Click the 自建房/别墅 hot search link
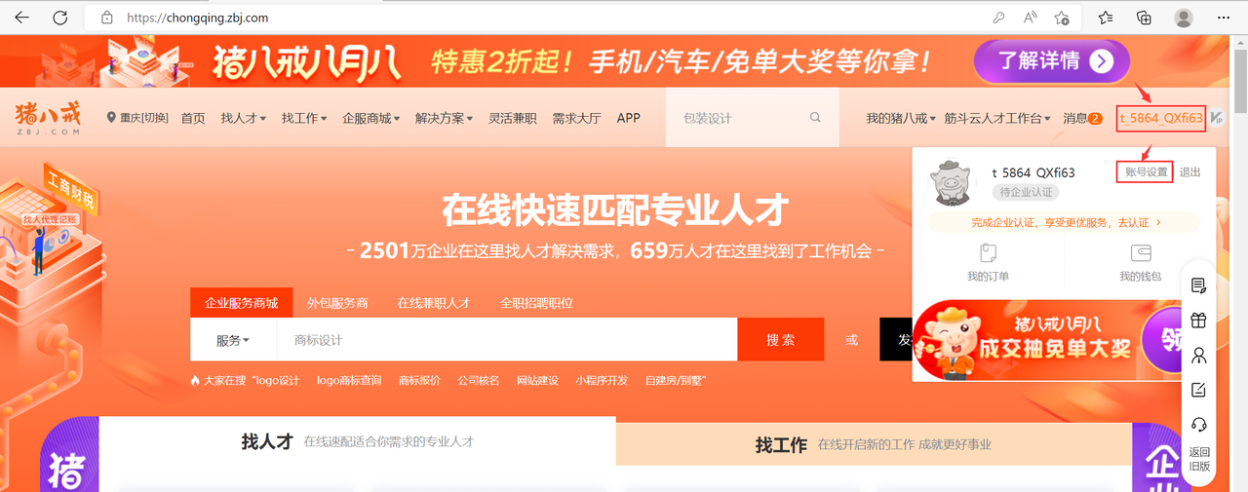 tap(675, 380)
